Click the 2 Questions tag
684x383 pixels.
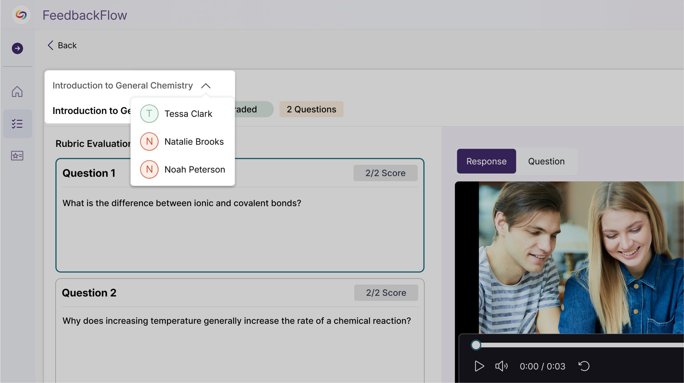pos(311,109)
